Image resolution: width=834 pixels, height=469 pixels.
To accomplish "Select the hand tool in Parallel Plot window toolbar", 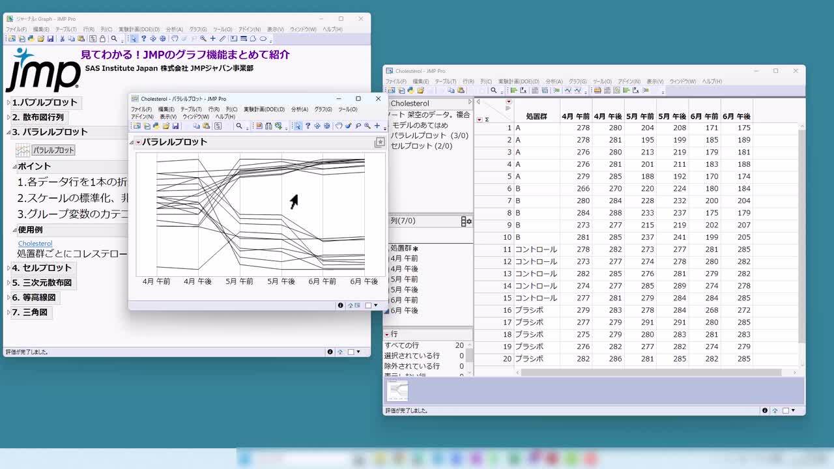I will click(339, 126).
